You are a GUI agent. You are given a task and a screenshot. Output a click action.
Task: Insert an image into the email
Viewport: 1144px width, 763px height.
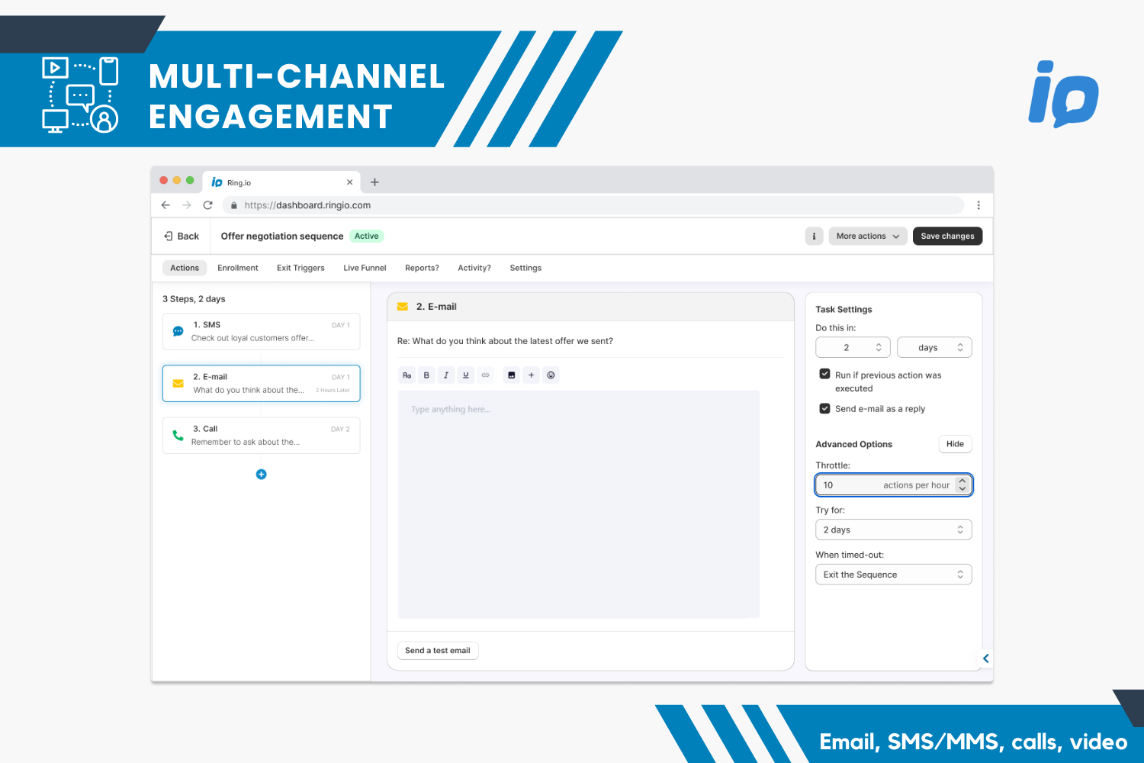512,375
